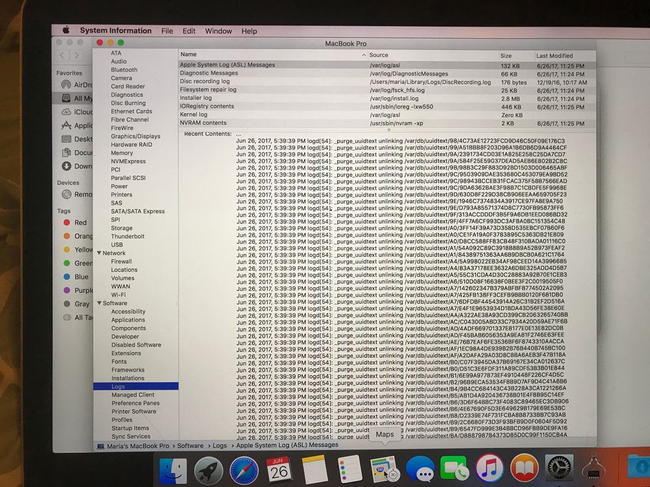This screenshot has width=650, height=487.
Task: Open iBooks app in the Dock
Action: point(524,468)
